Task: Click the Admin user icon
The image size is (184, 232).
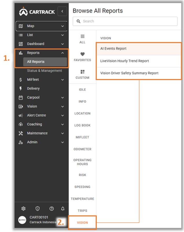Action: (x=21, y=142)
